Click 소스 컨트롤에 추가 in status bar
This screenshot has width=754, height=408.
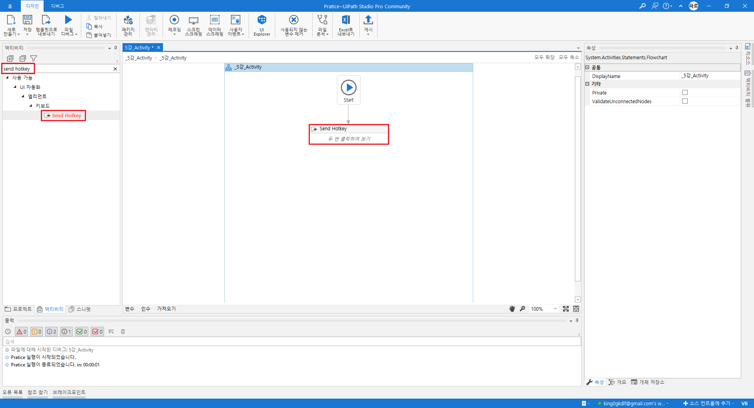[x=708, y=403]
